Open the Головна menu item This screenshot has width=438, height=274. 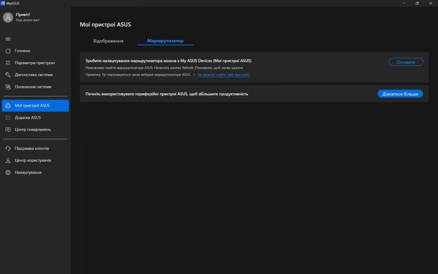35,51
